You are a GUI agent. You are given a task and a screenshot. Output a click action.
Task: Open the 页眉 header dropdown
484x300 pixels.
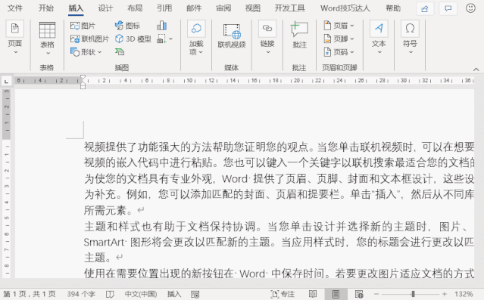339,26
